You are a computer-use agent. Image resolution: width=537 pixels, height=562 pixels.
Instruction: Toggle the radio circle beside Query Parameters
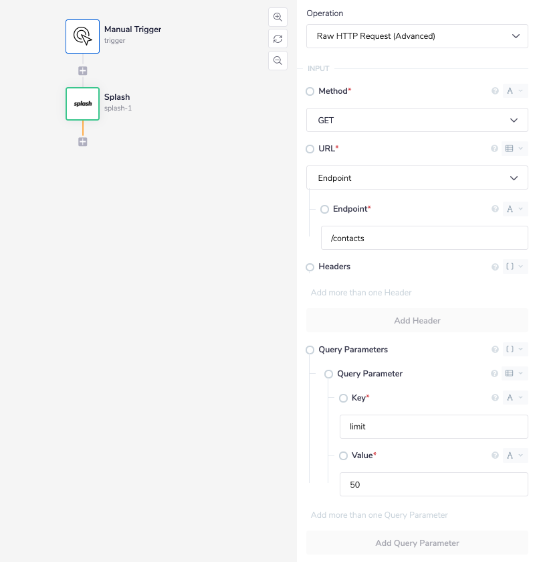point(310,350)
